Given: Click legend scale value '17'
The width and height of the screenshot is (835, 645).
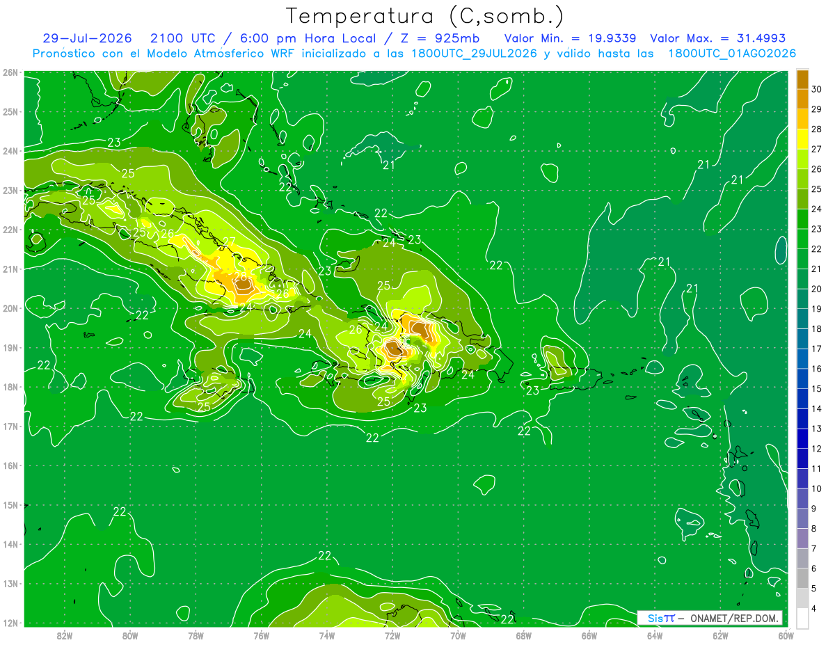Looking at the screenshot, I should point(816,349).
